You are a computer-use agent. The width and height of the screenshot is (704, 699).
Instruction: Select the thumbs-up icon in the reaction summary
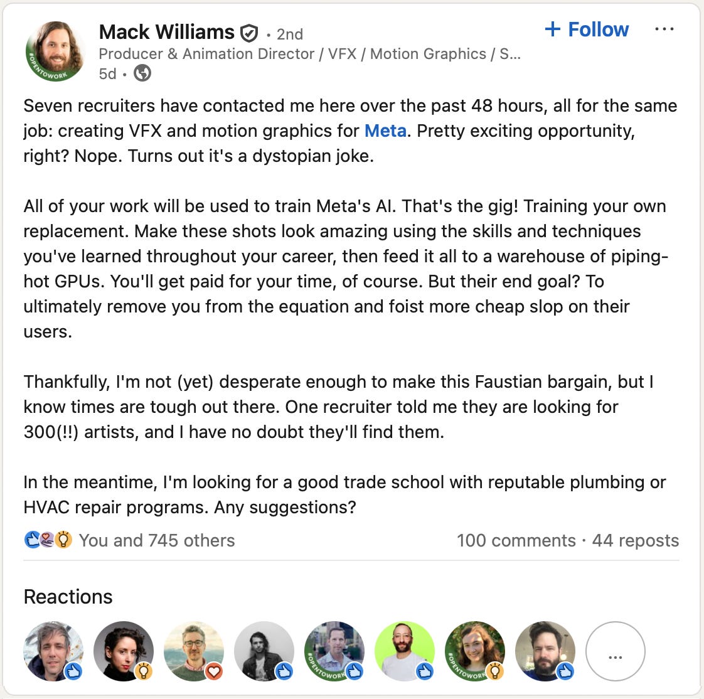click(x=31, y=539)
